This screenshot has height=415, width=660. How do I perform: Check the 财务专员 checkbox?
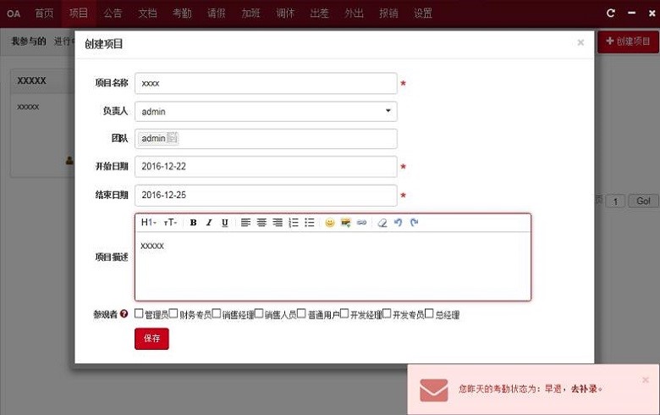173,313
